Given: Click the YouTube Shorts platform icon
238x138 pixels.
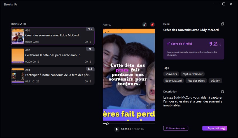Looking at the screenshot, I should pyautogui.click(x=152, y=24).
